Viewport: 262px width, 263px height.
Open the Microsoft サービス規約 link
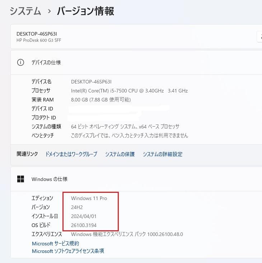click(x=55, y=244)
